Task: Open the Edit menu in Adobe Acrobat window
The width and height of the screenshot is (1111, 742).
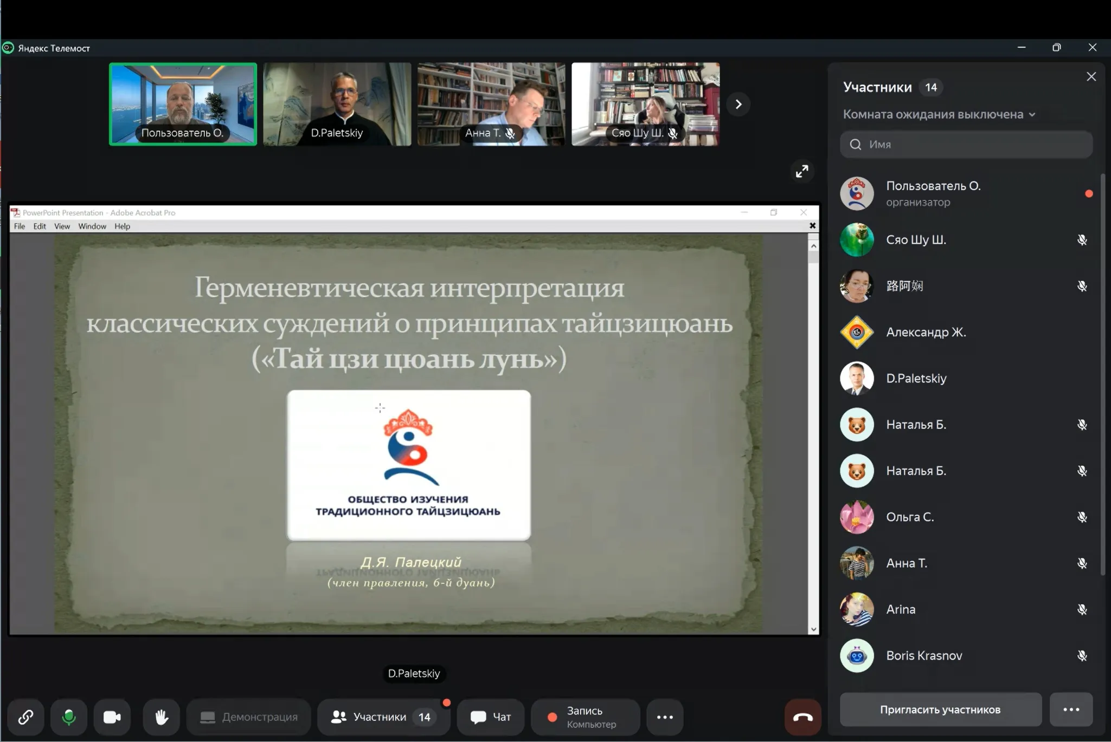Action: (x=40, y=226)
